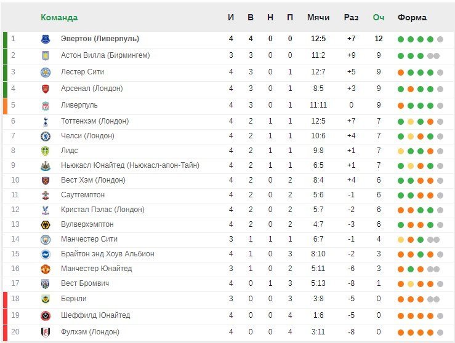
Task: Click the Leicester City crest icon
Action: (x=46, y=72)
